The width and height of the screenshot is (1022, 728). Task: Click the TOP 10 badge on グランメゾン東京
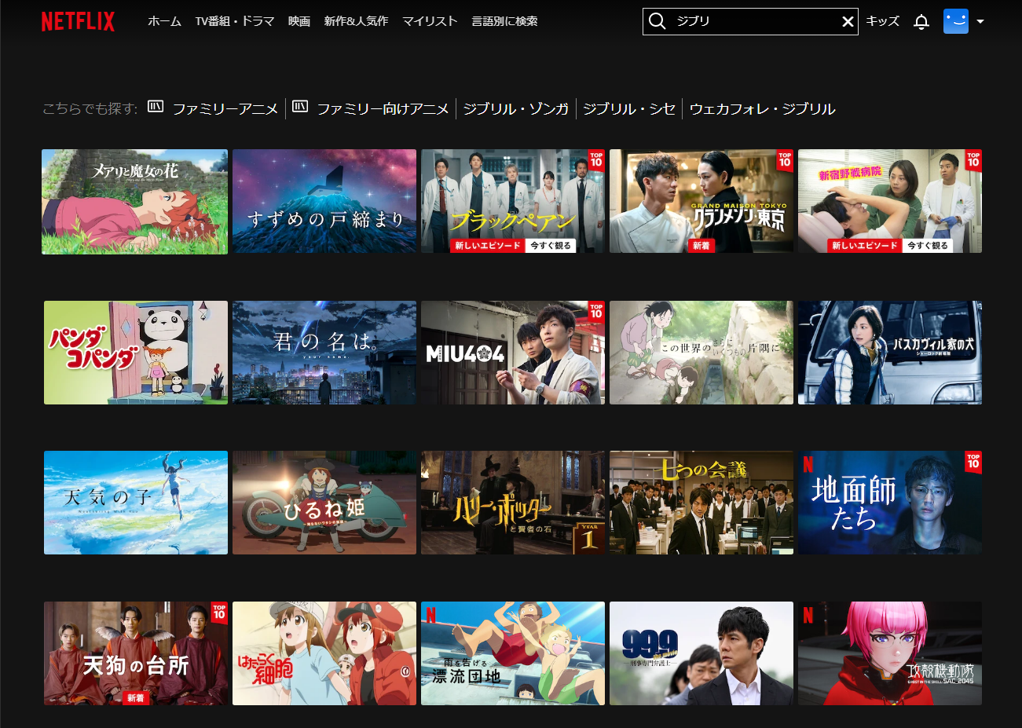[x=785, y=160]
